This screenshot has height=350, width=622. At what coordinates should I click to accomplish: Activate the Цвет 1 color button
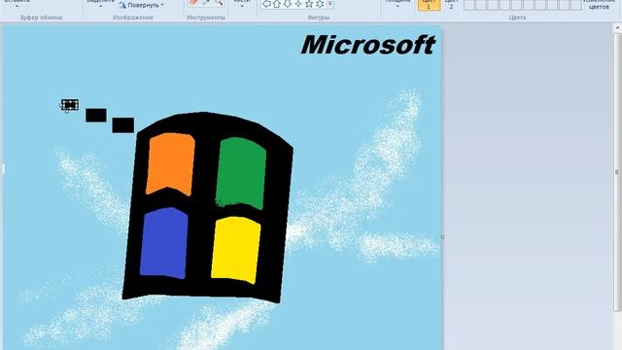pyautogui.click(x=429, y=4)
